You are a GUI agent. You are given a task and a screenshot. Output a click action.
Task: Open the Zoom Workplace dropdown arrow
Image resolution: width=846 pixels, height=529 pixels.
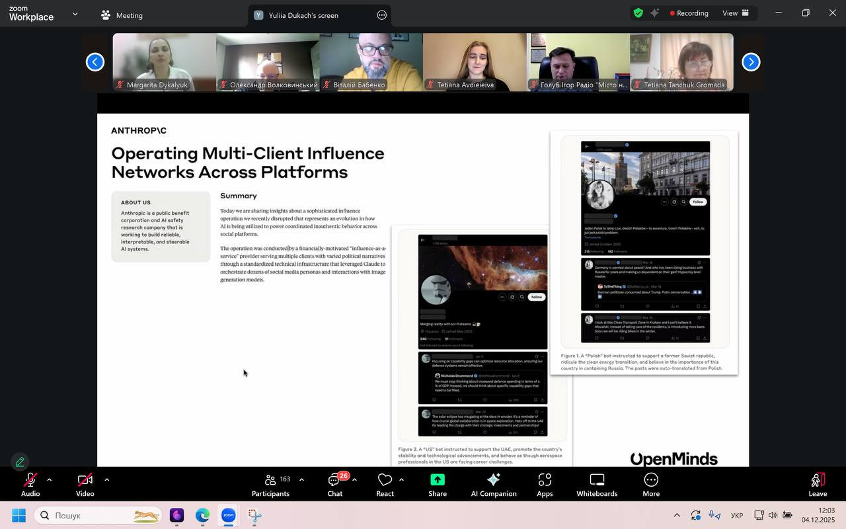click(75, 13)
